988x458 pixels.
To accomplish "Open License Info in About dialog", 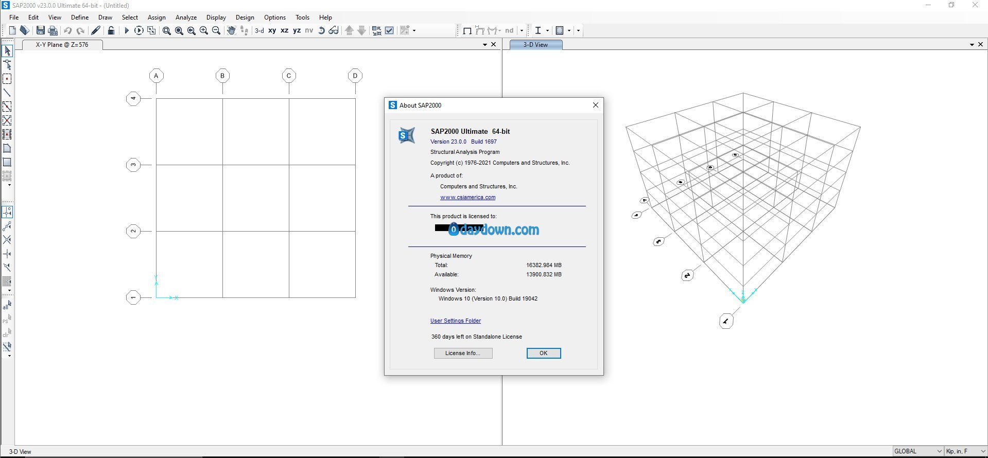I will pos(463,353).
